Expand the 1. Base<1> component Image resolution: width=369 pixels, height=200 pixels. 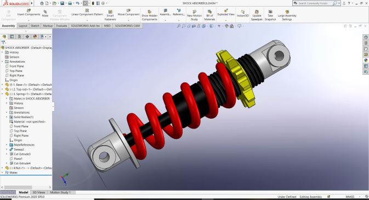(2, 85)
